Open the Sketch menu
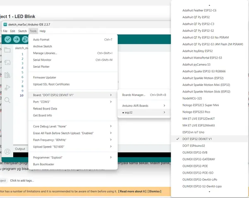This screenshot has height=198, width=249. pyautogui.click(x=22, y=31)
